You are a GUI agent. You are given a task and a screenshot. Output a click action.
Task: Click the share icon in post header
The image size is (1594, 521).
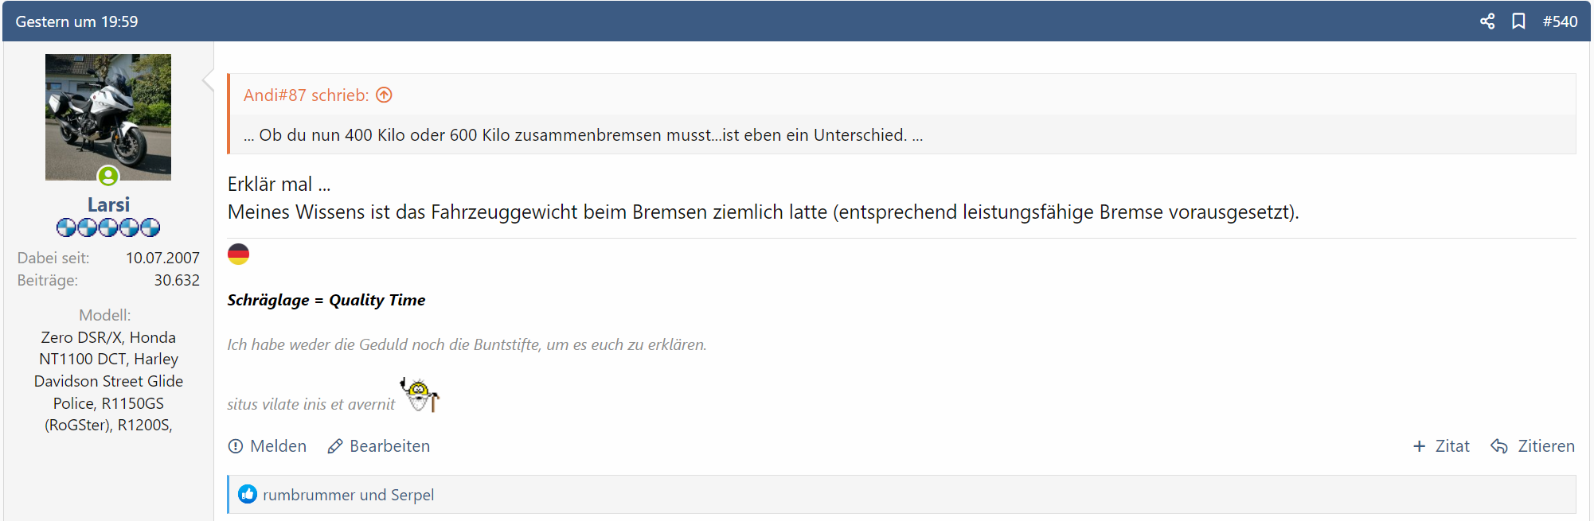point(1487,21)
